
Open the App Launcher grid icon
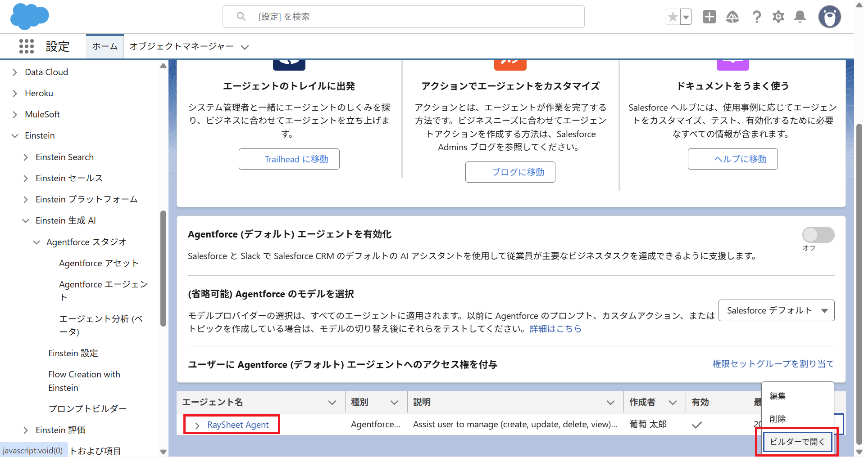(x=27, y=46)
